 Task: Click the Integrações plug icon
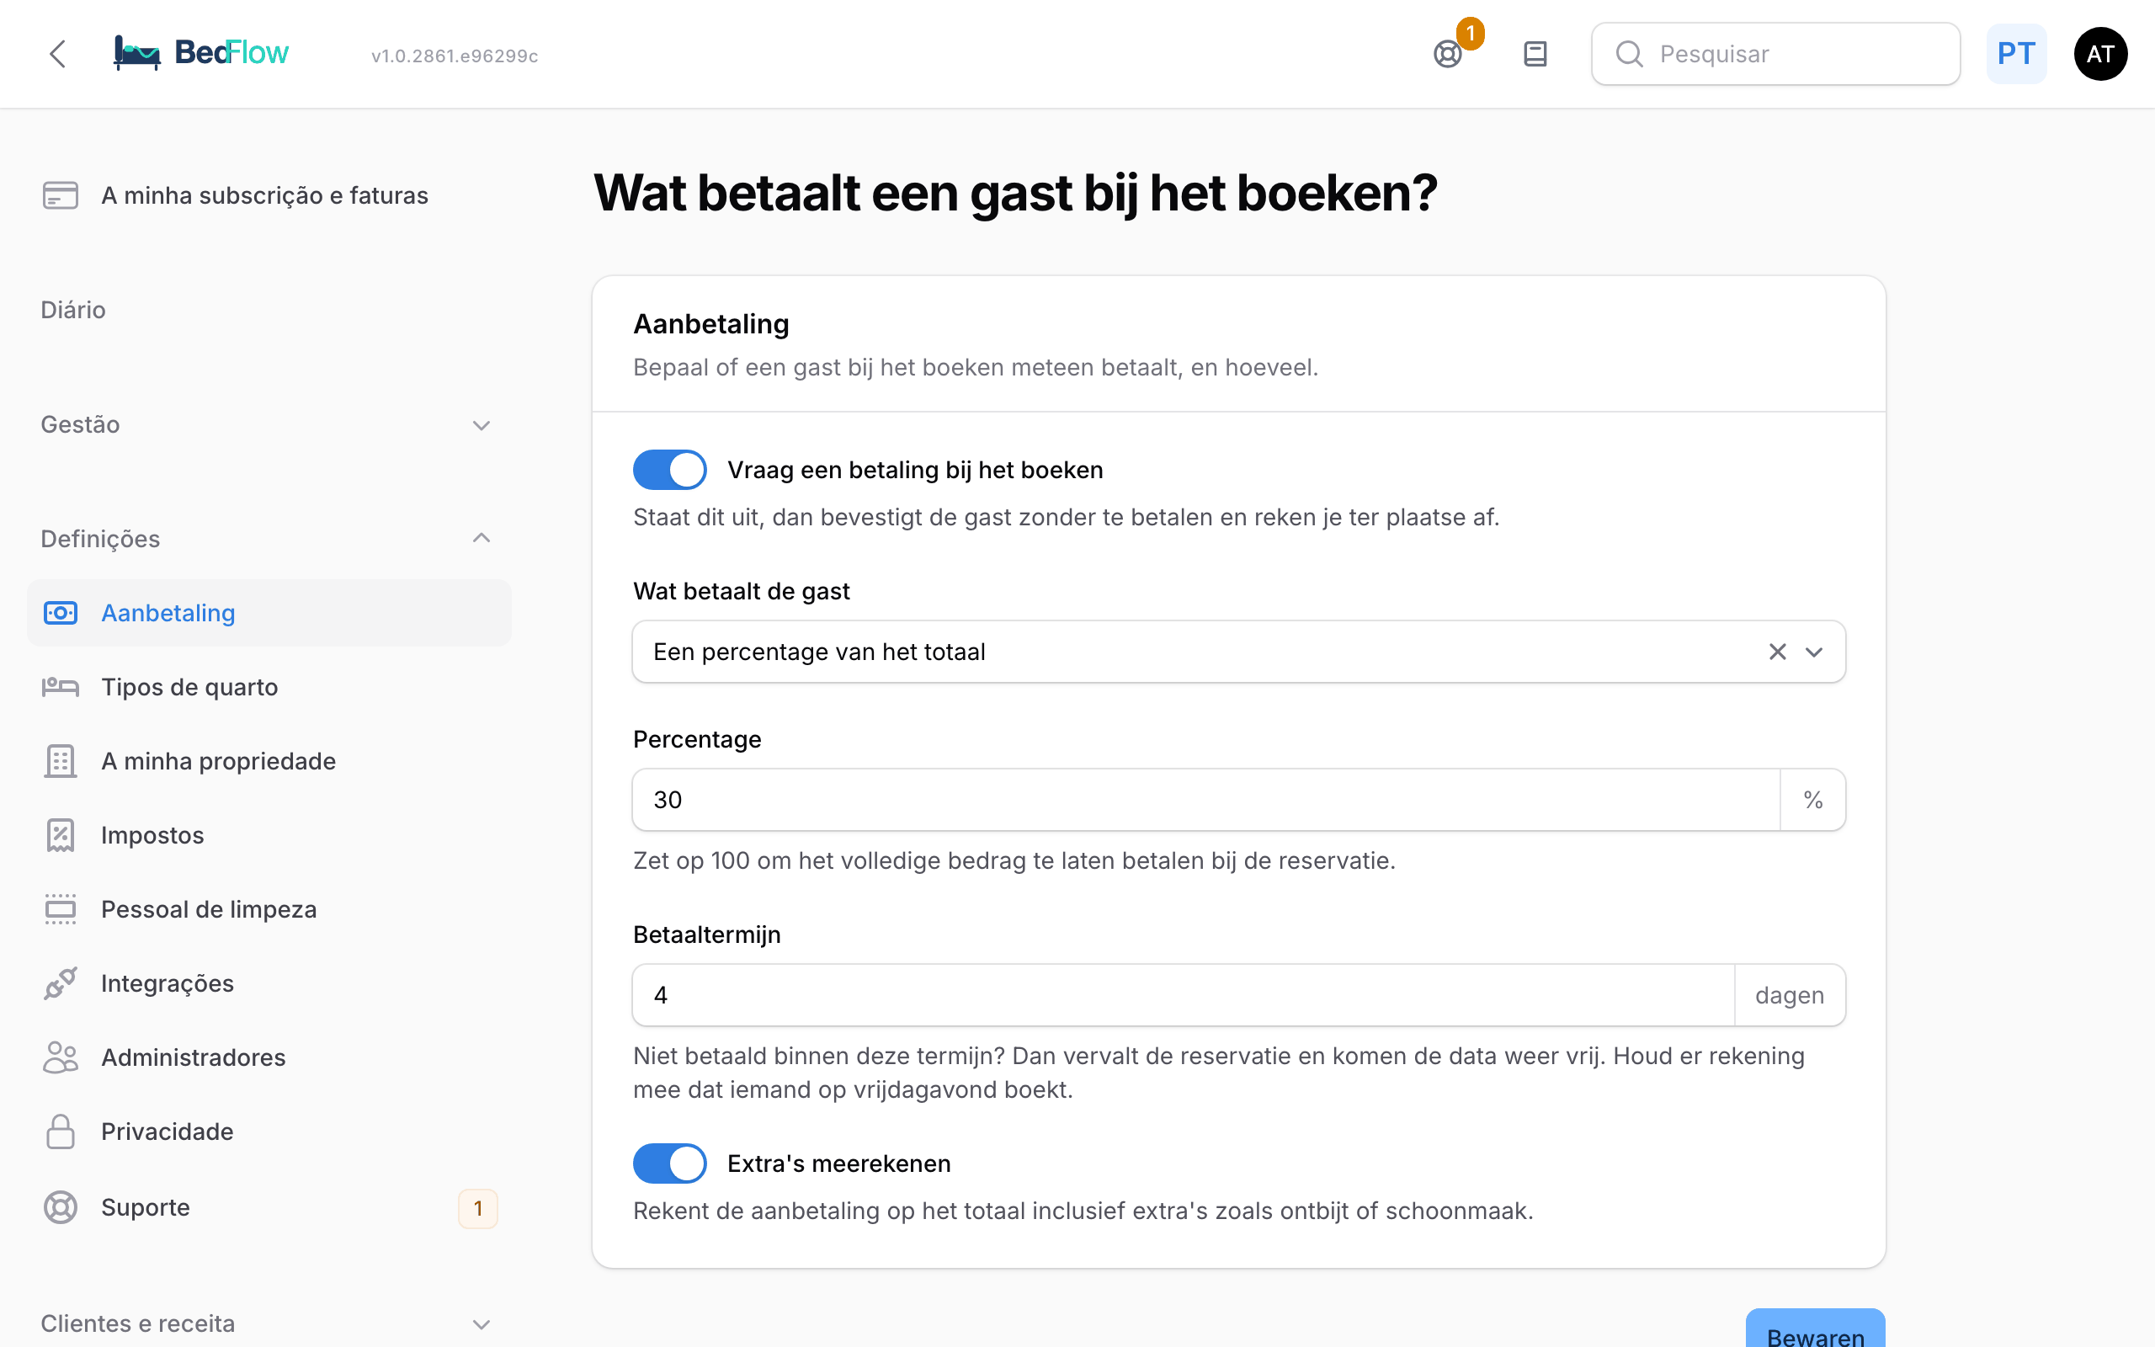[61, 983]
